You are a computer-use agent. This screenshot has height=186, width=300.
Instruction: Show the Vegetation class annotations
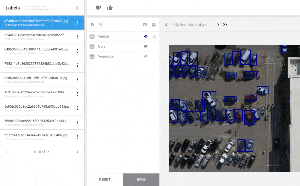click(x=146, y=56)
